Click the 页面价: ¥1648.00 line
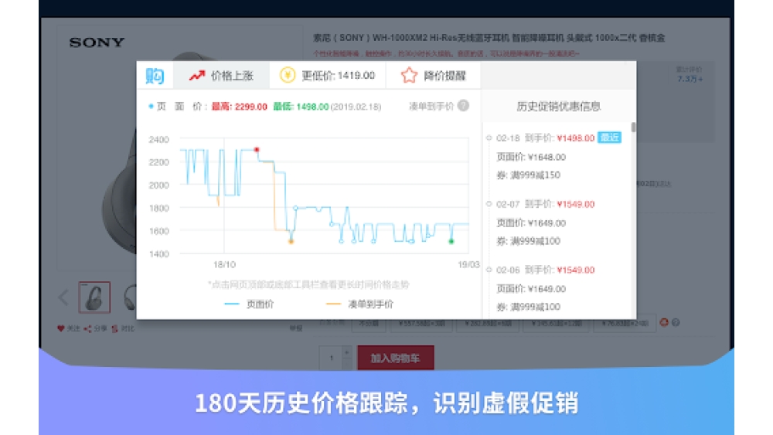 (x=530, y=157)
